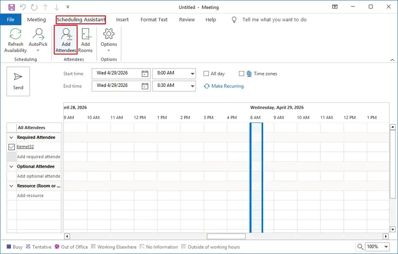This screenshot has height=254, width=398.
Task: Click vertical scrollbar up arrow
Action: (393, 127)
